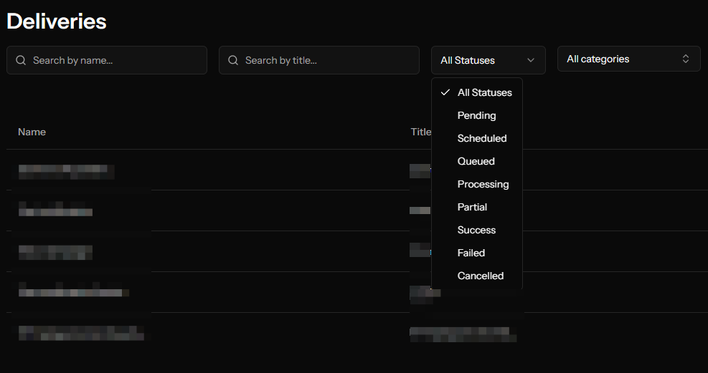Filter by Success status
The image size is (708, 373).
476,230
